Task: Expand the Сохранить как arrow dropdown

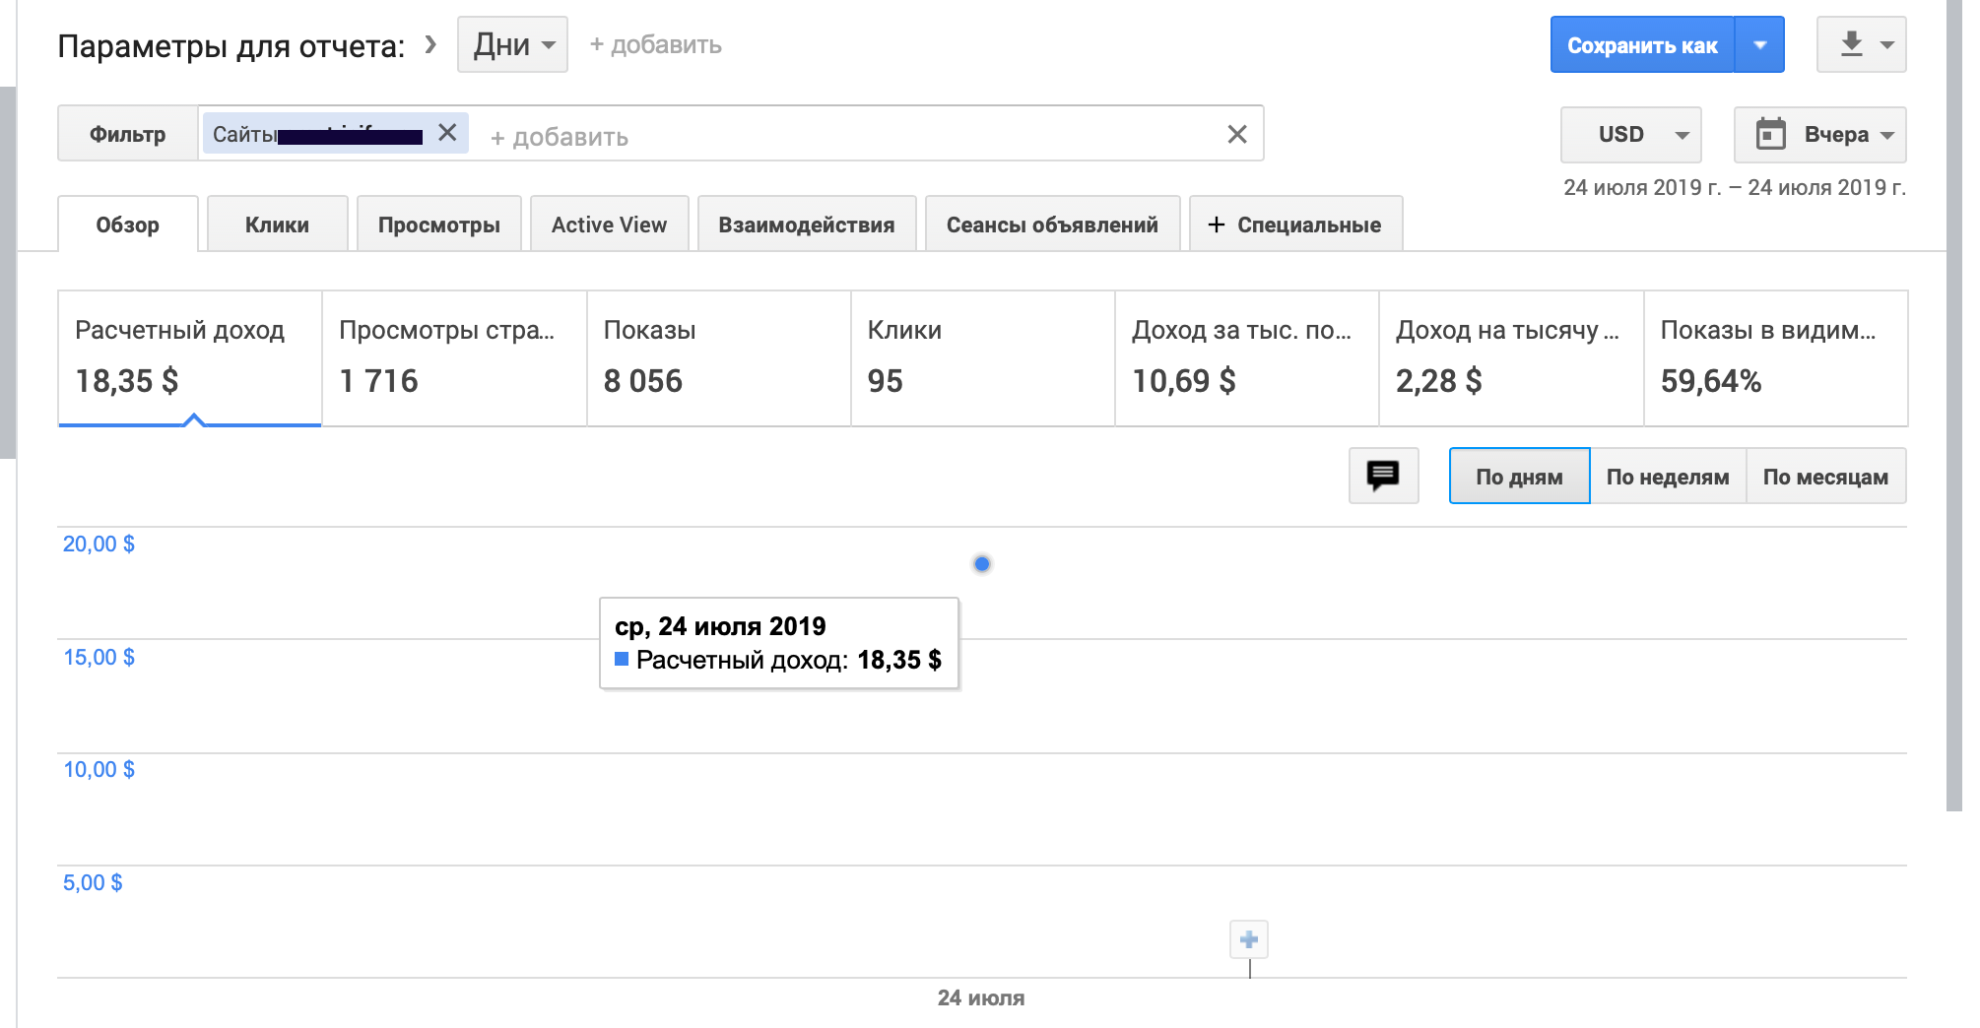Action: tap(1759, 44)
